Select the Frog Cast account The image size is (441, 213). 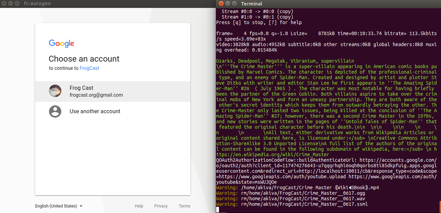[x=113, y=92]
